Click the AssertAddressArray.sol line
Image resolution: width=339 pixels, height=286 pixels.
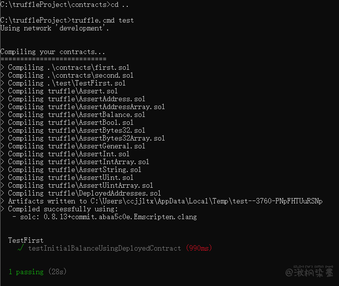click(86, 107)
